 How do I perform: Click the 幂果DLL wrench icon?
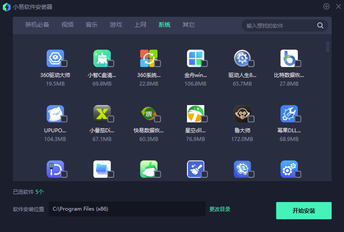tap(289, 114)
